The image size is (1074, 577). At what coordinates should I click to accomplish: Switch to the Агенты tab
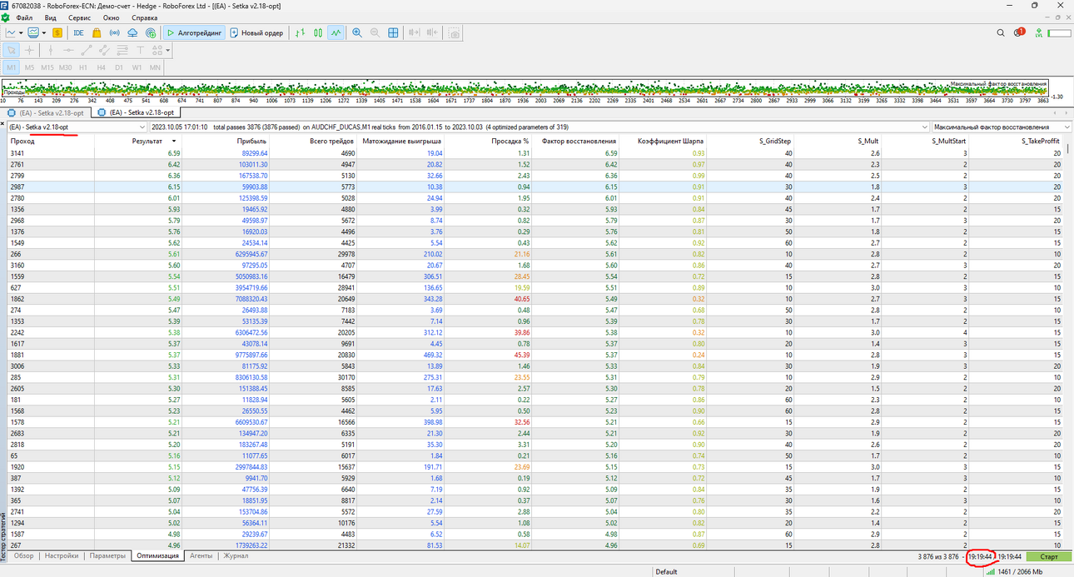tap(201, 555)
